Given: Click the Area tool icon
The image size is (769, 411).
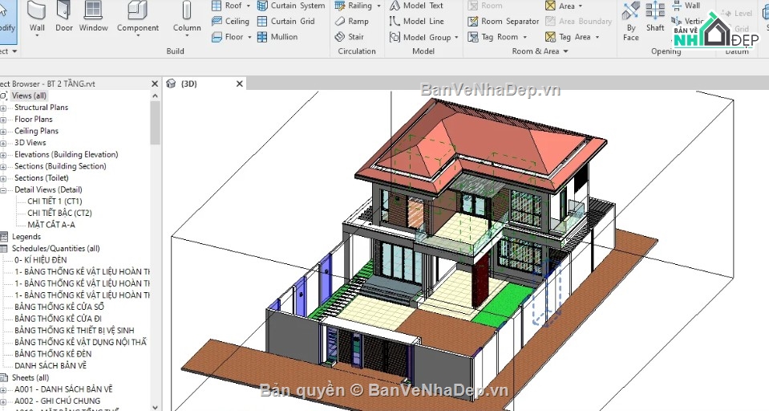Looking at the screenshot, I should [550, 6].
